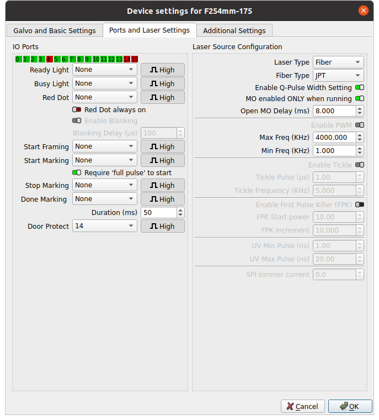Toggle Enable Blanking switch

pyautogui.click(x=77, y=120)
